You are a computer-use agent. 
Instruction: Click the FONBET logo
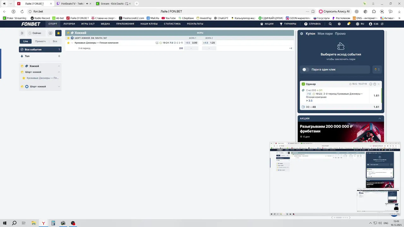click(31, 24)
